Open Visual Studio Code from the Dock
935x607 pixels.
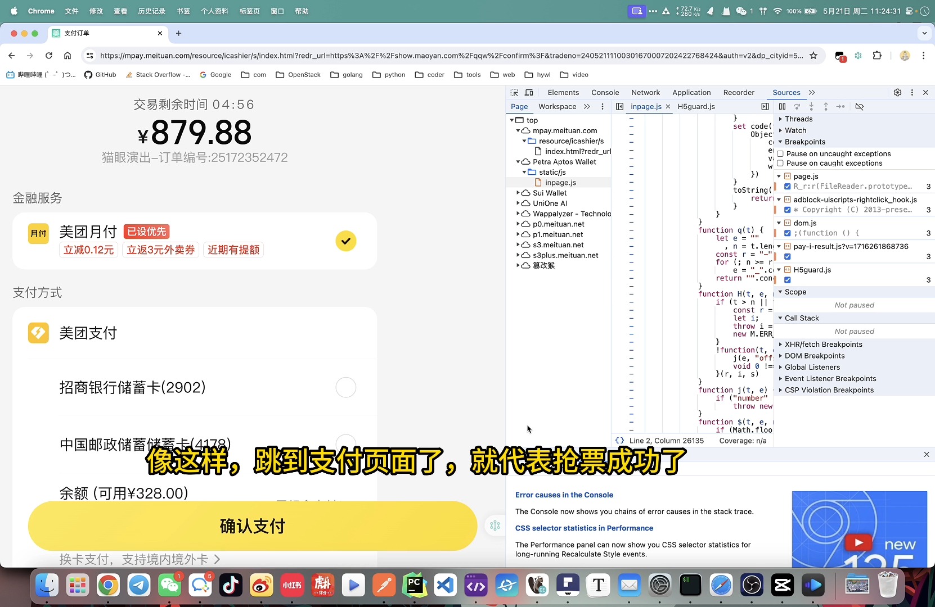(x=445, y=586)
